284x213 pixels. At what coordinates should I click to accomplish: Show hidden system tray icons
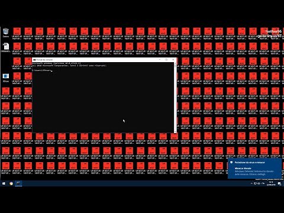coord(251,183)
